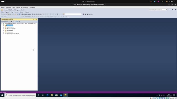This screenshot has width=177, height=99.
Task: Open Microsoft Store from the taskbar
Action: pos(56,95)
